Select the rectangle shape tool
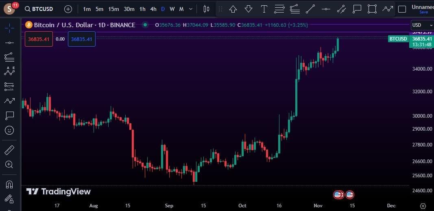The image size is (434, 211). (x=372, y=9)
